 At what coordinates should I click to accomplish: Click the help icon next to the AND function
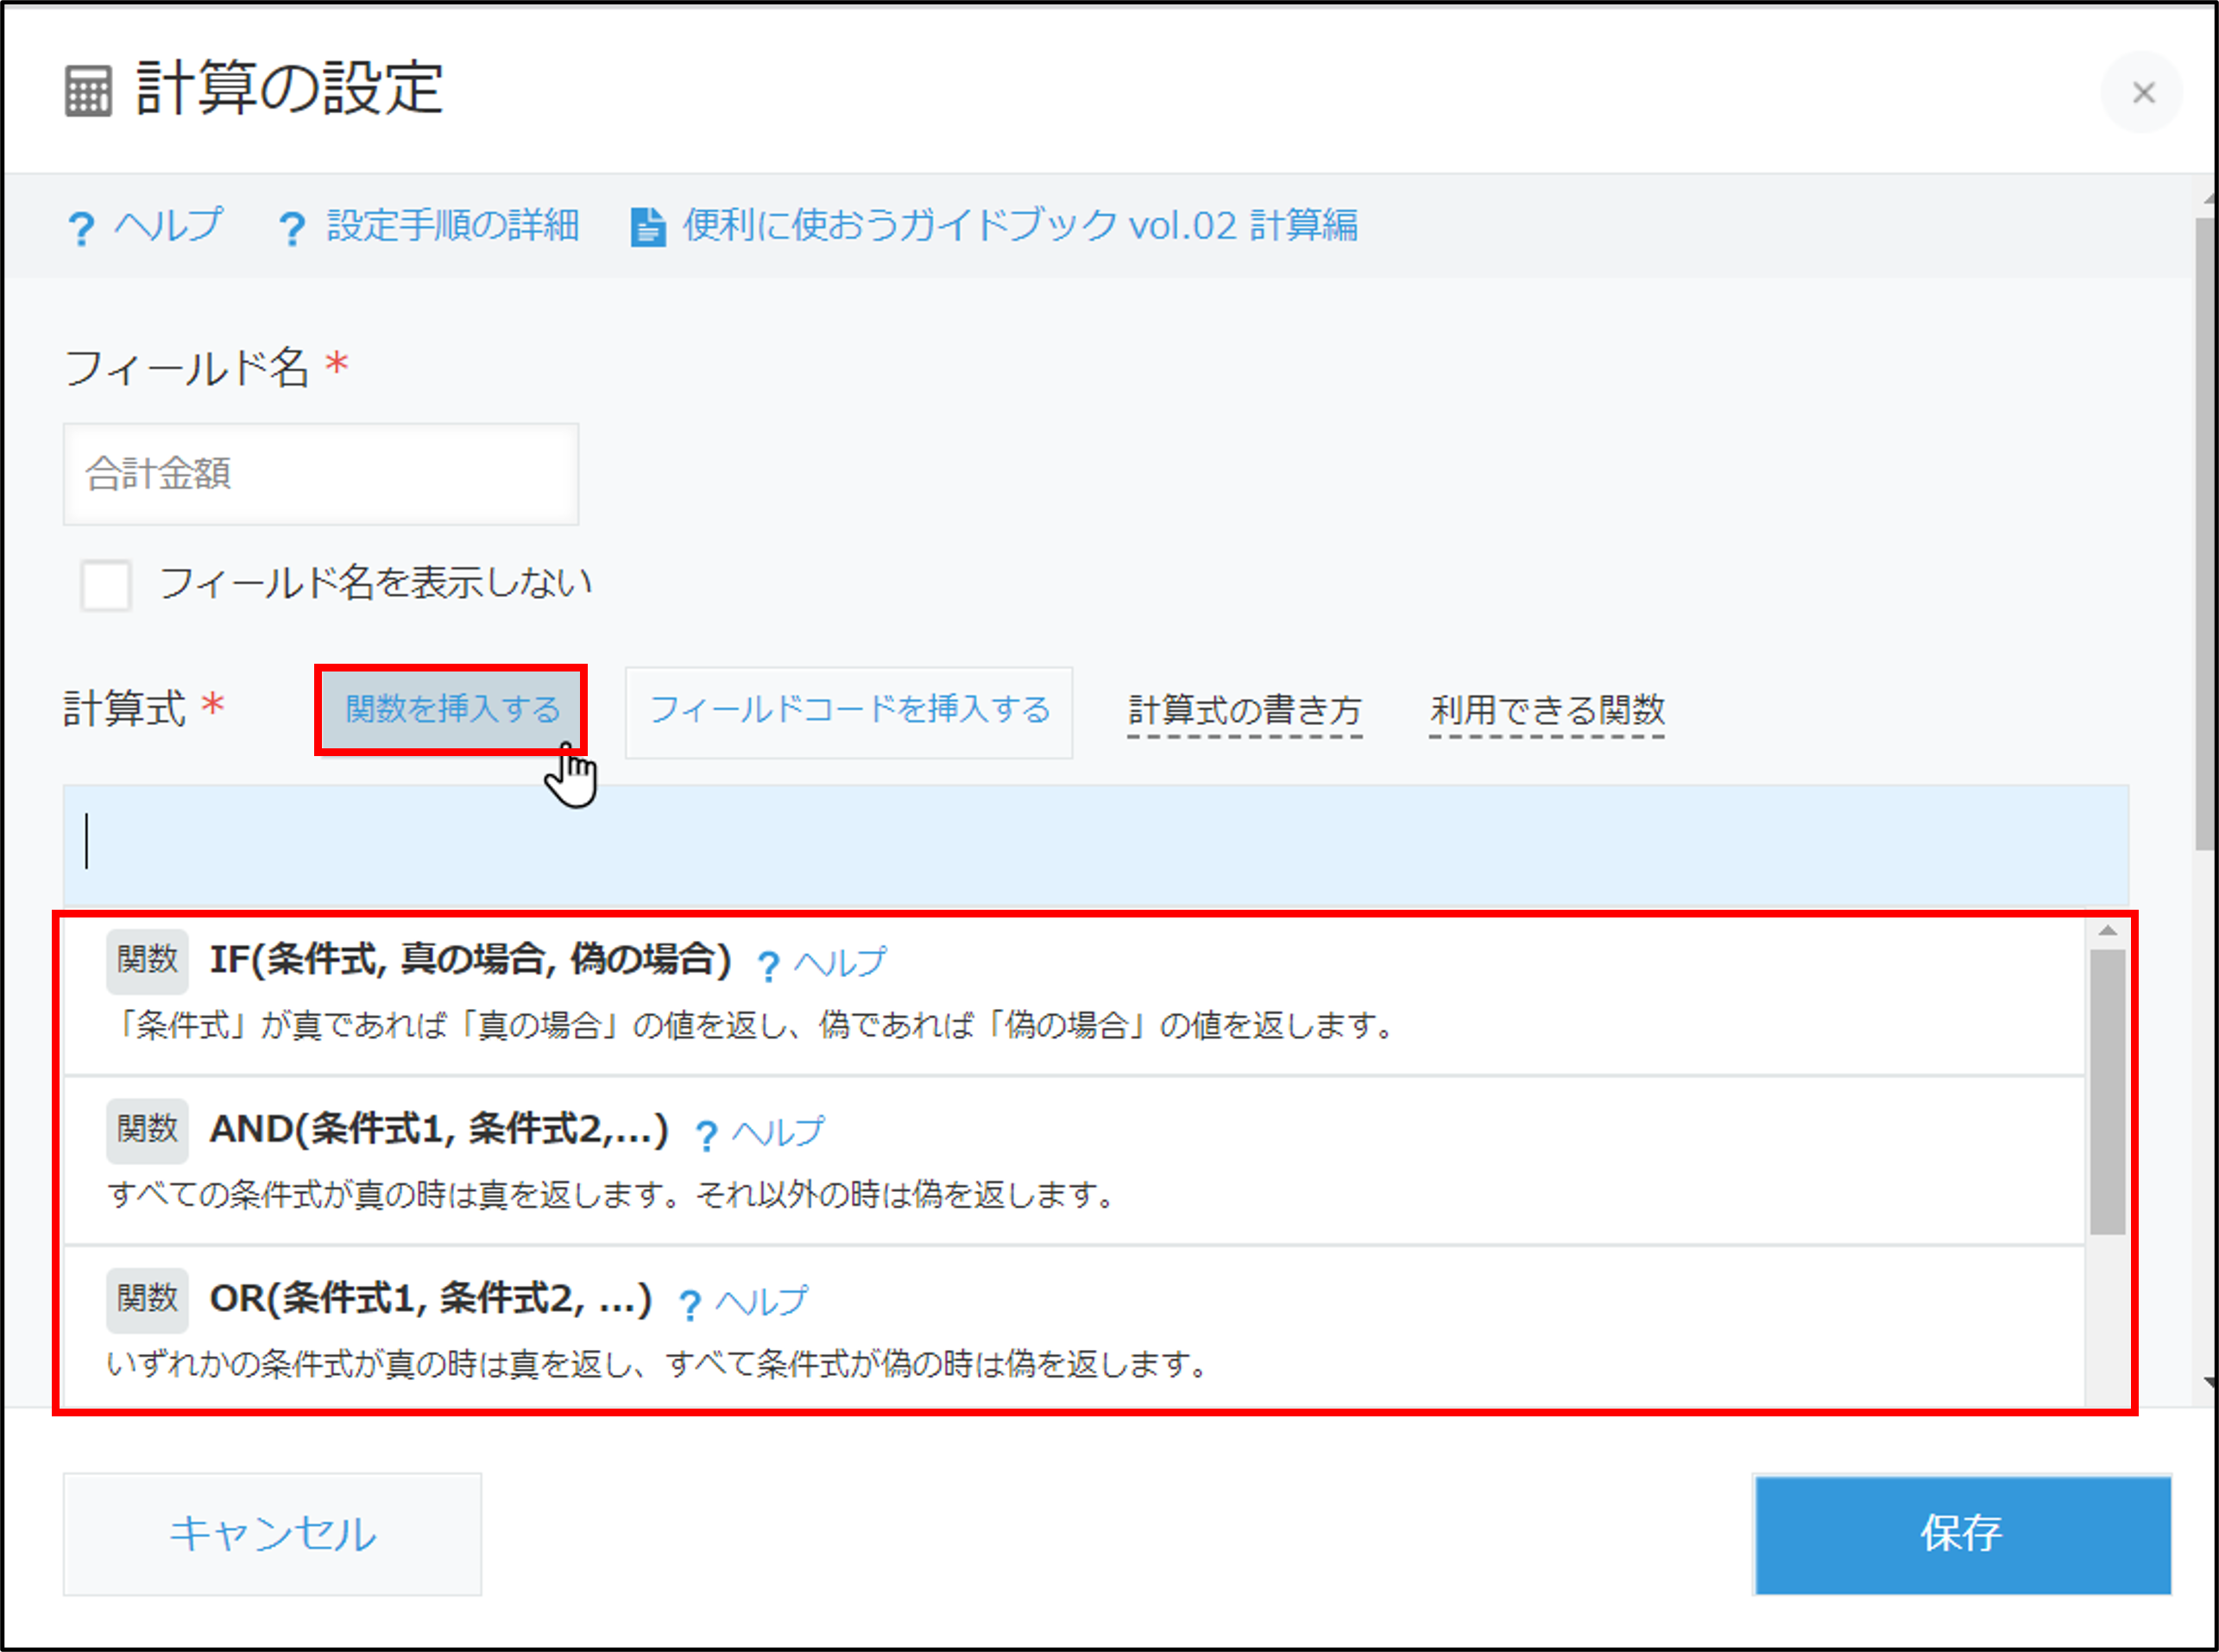707,1133
